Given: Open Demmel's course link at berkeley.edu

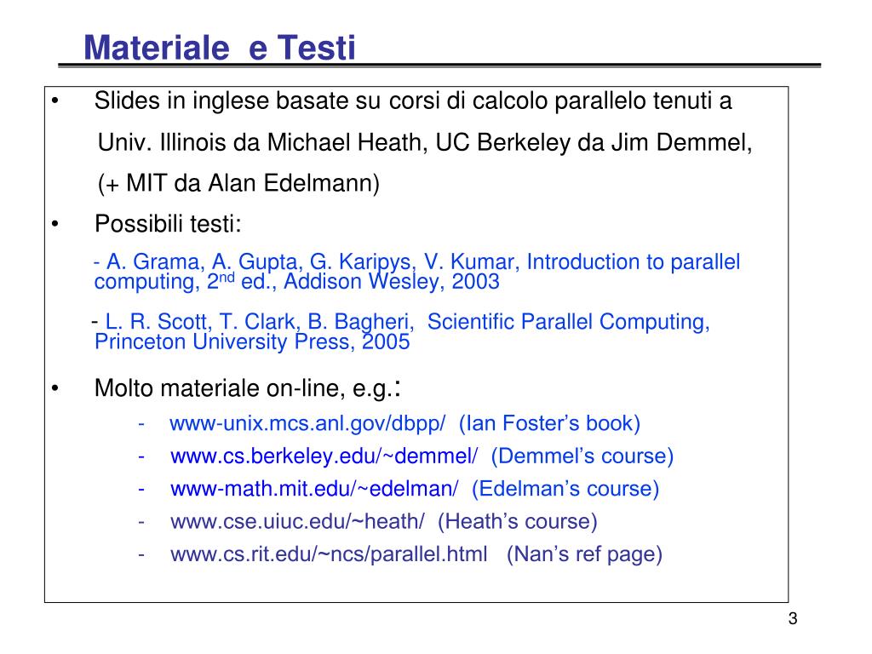Looking at the screenshot, I should [324, 456].
